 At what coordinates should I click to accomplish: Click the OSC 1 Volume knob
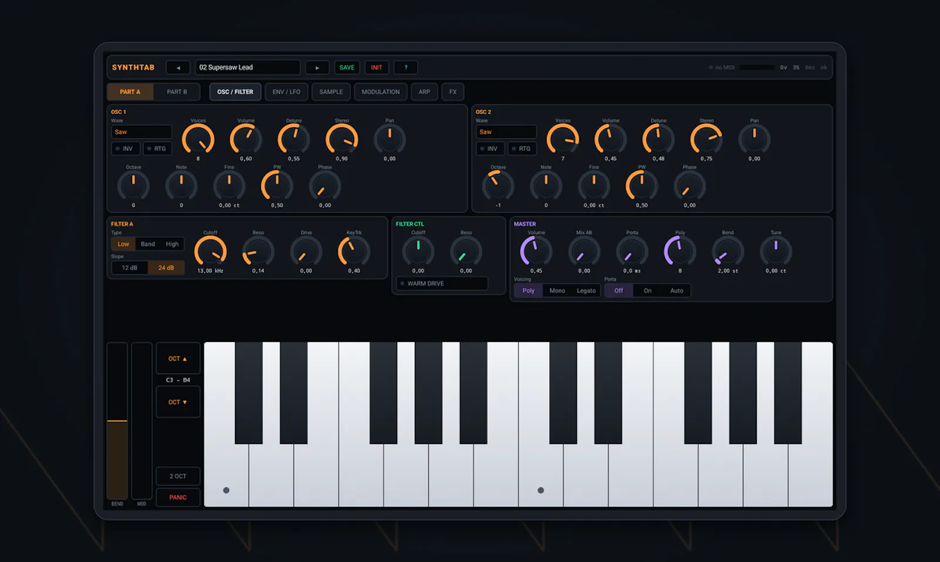click(246, 140)
